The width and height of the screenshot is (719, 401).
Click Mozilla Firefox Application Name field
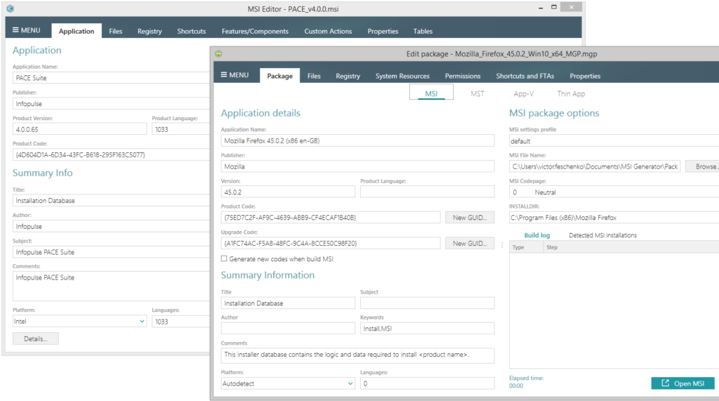[x=357, y=140]
